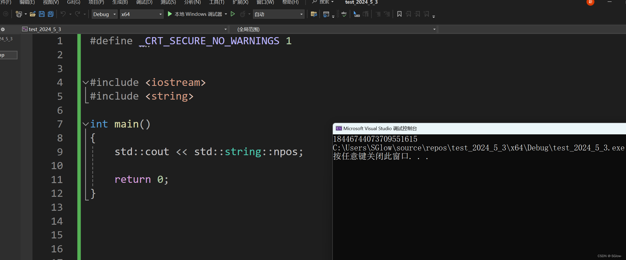Collapse the main function at line 7
Image resolution: width=626 pixels, height=260 pixels.
pos(85,124)
